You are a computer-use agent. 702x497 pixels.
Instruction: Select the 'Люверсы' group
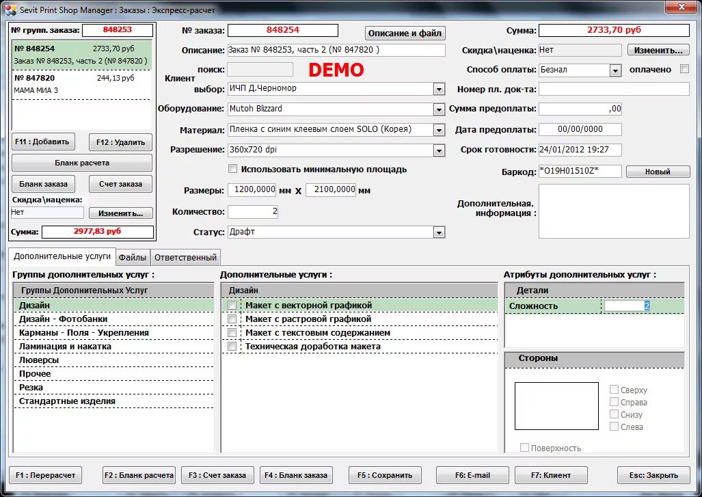pos(113,360)
